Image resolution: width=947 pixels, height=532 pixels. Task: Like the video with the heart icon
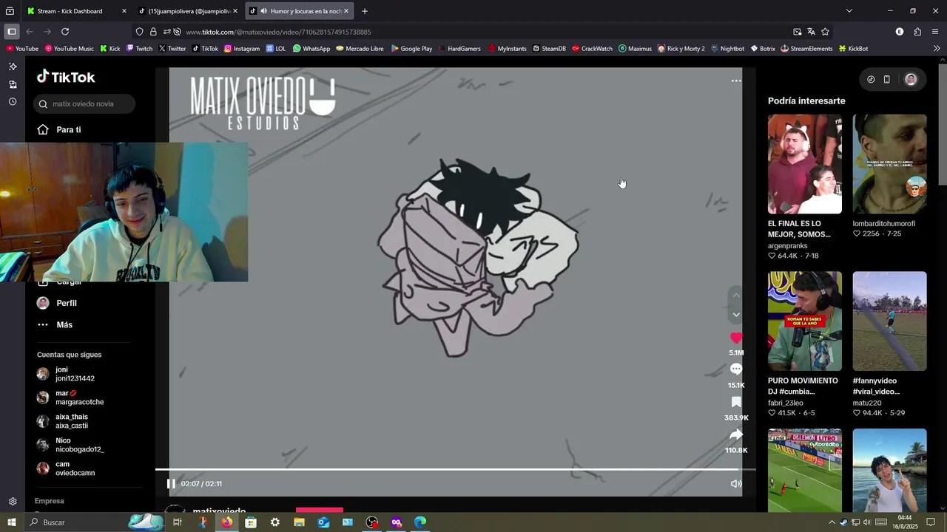[x=736, y=338]
